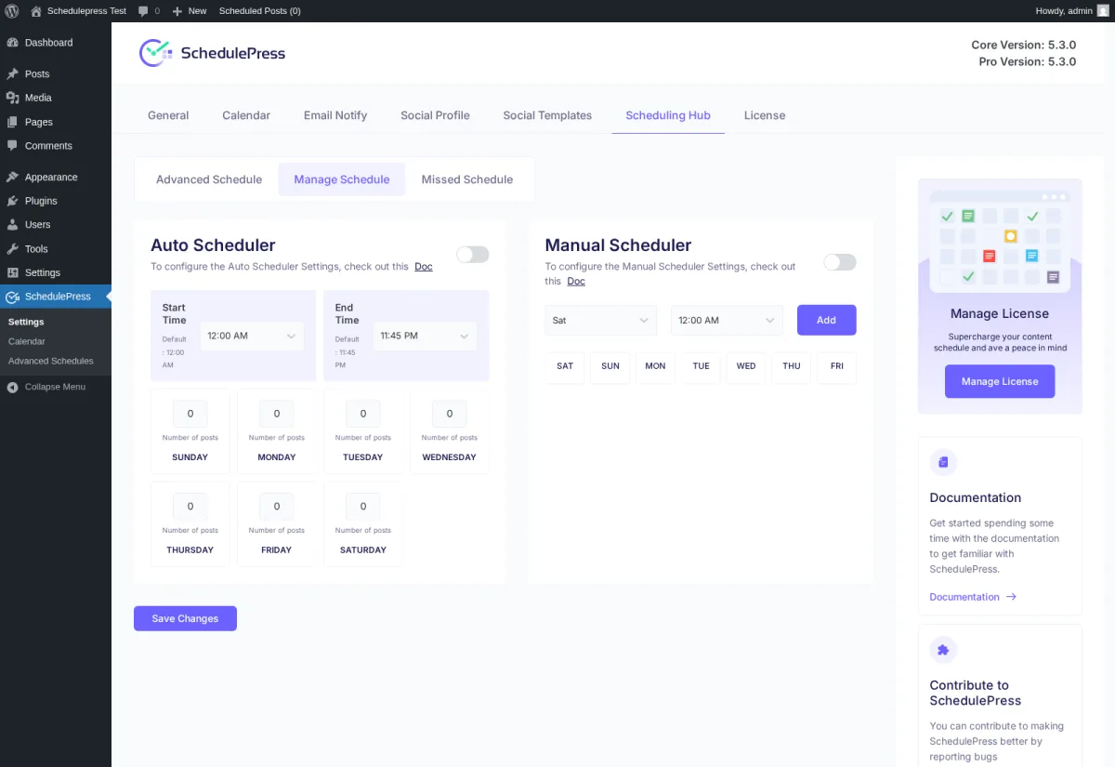Click the Save Changes button
1115x767 pixels.
(185, 618)
